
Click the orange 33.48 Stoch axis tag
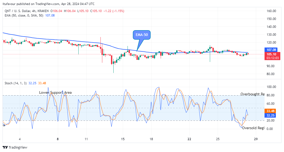(270, 111)
